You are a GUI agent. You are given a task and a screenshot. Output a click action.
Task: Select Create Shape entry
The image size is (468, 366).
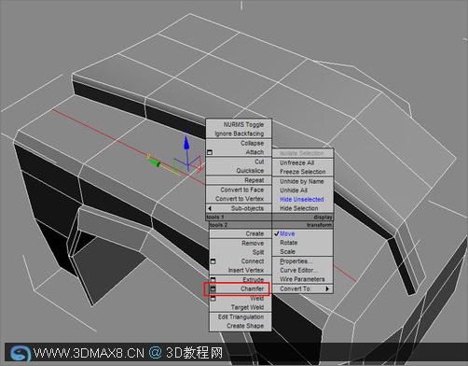coord(245,326)
